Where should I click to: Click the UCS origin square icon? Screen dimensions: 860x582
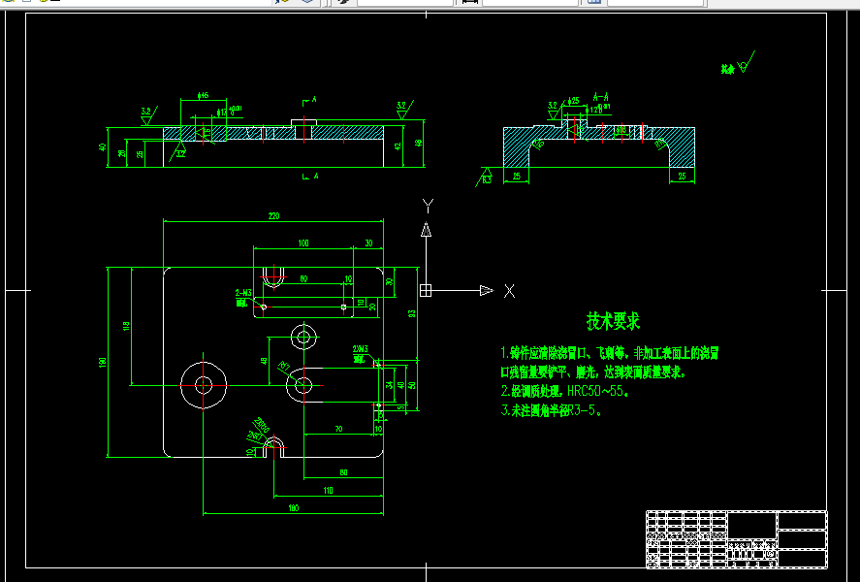[426, 291]
